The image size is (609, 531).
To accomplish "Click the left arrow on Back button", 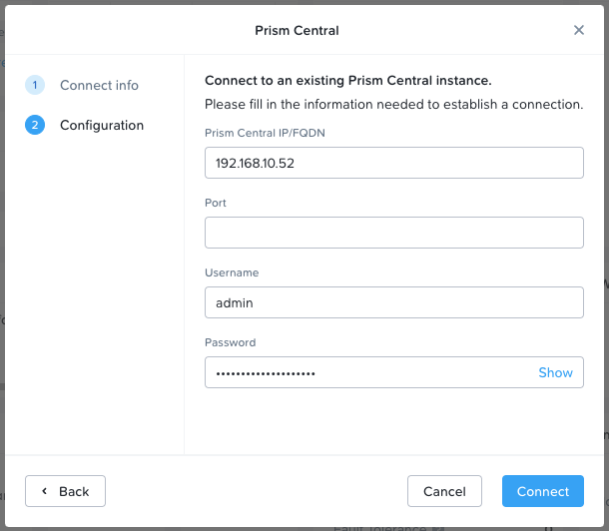I will click(44, 491).
